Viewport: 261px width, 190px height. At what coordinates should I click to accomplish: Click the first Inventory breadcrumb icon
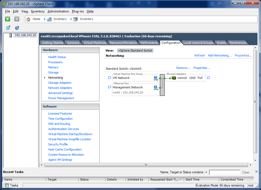pyautogui.click(x=49, y=19)
